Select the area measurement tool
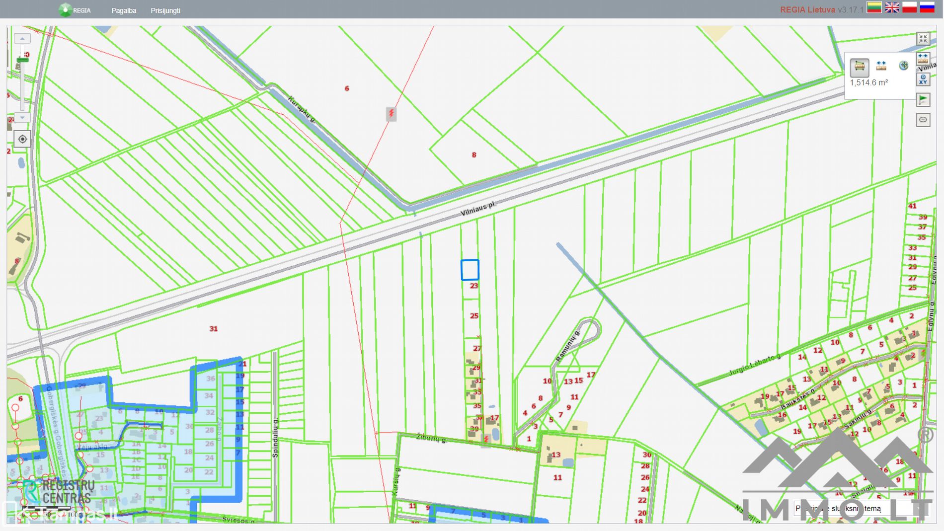This screenshot has height=531, width=944. pyautogui.click(x=859, y=67)
